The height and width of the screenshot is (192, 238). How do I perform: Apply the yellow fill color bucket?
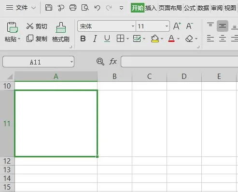pyautogui.click(x=155, y=38)
